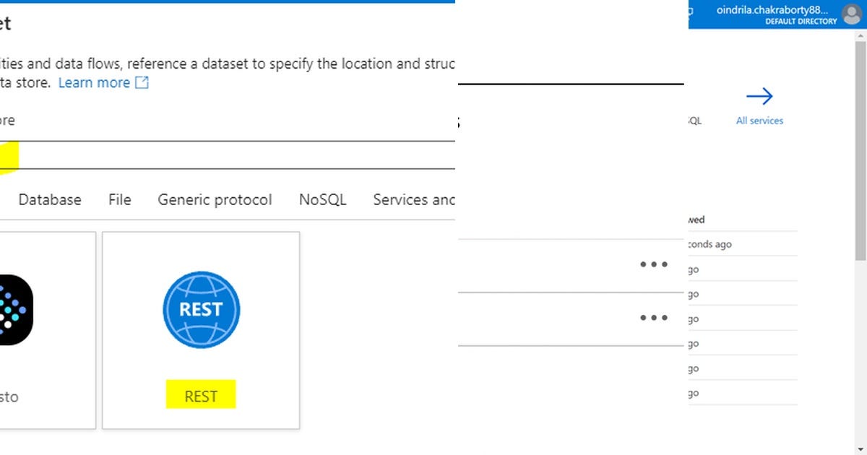Click the external link icon beside Learn more
The image size is (867, 455).
(142, 82)
